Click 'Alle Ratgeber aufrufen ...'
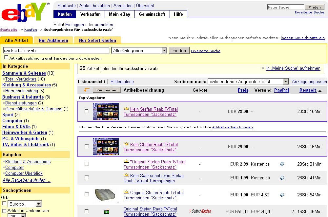The width and height of the screenshot is (328, 217). (26, 180)
